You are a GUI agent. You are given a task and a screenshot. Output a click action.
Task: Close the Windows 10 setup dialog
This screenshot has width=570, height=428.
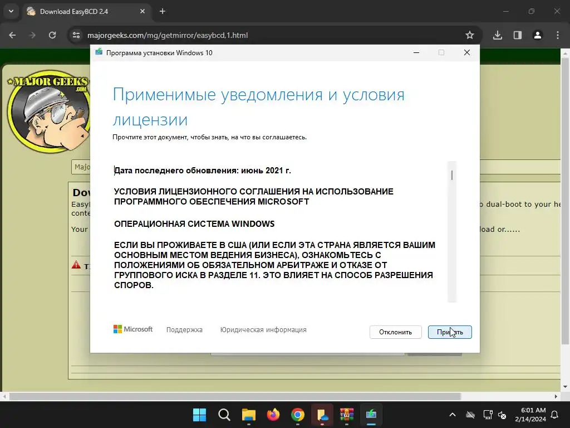point(467,53)
